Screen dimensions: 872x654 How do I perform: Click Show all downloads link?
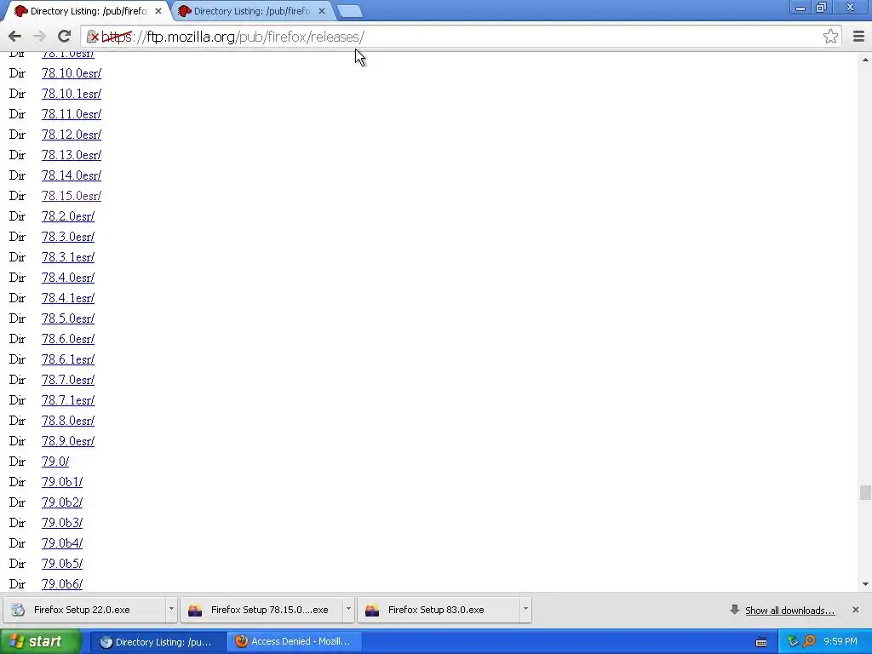click(789, 611)
